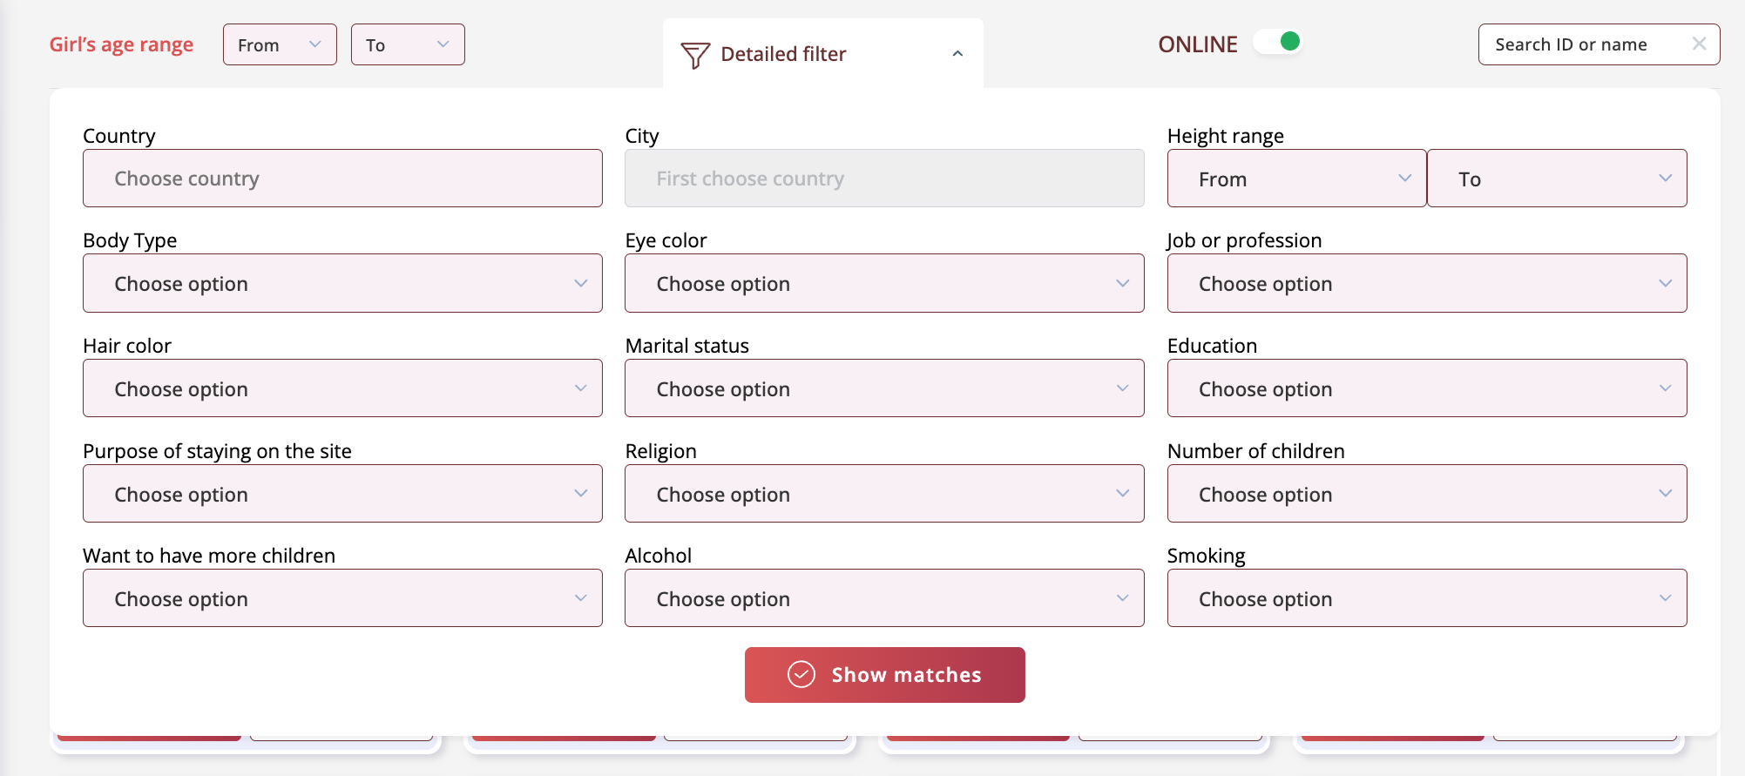1745x776 pixels.
Task: Clear search with the X icon
Action: [x=1698, y=44]
